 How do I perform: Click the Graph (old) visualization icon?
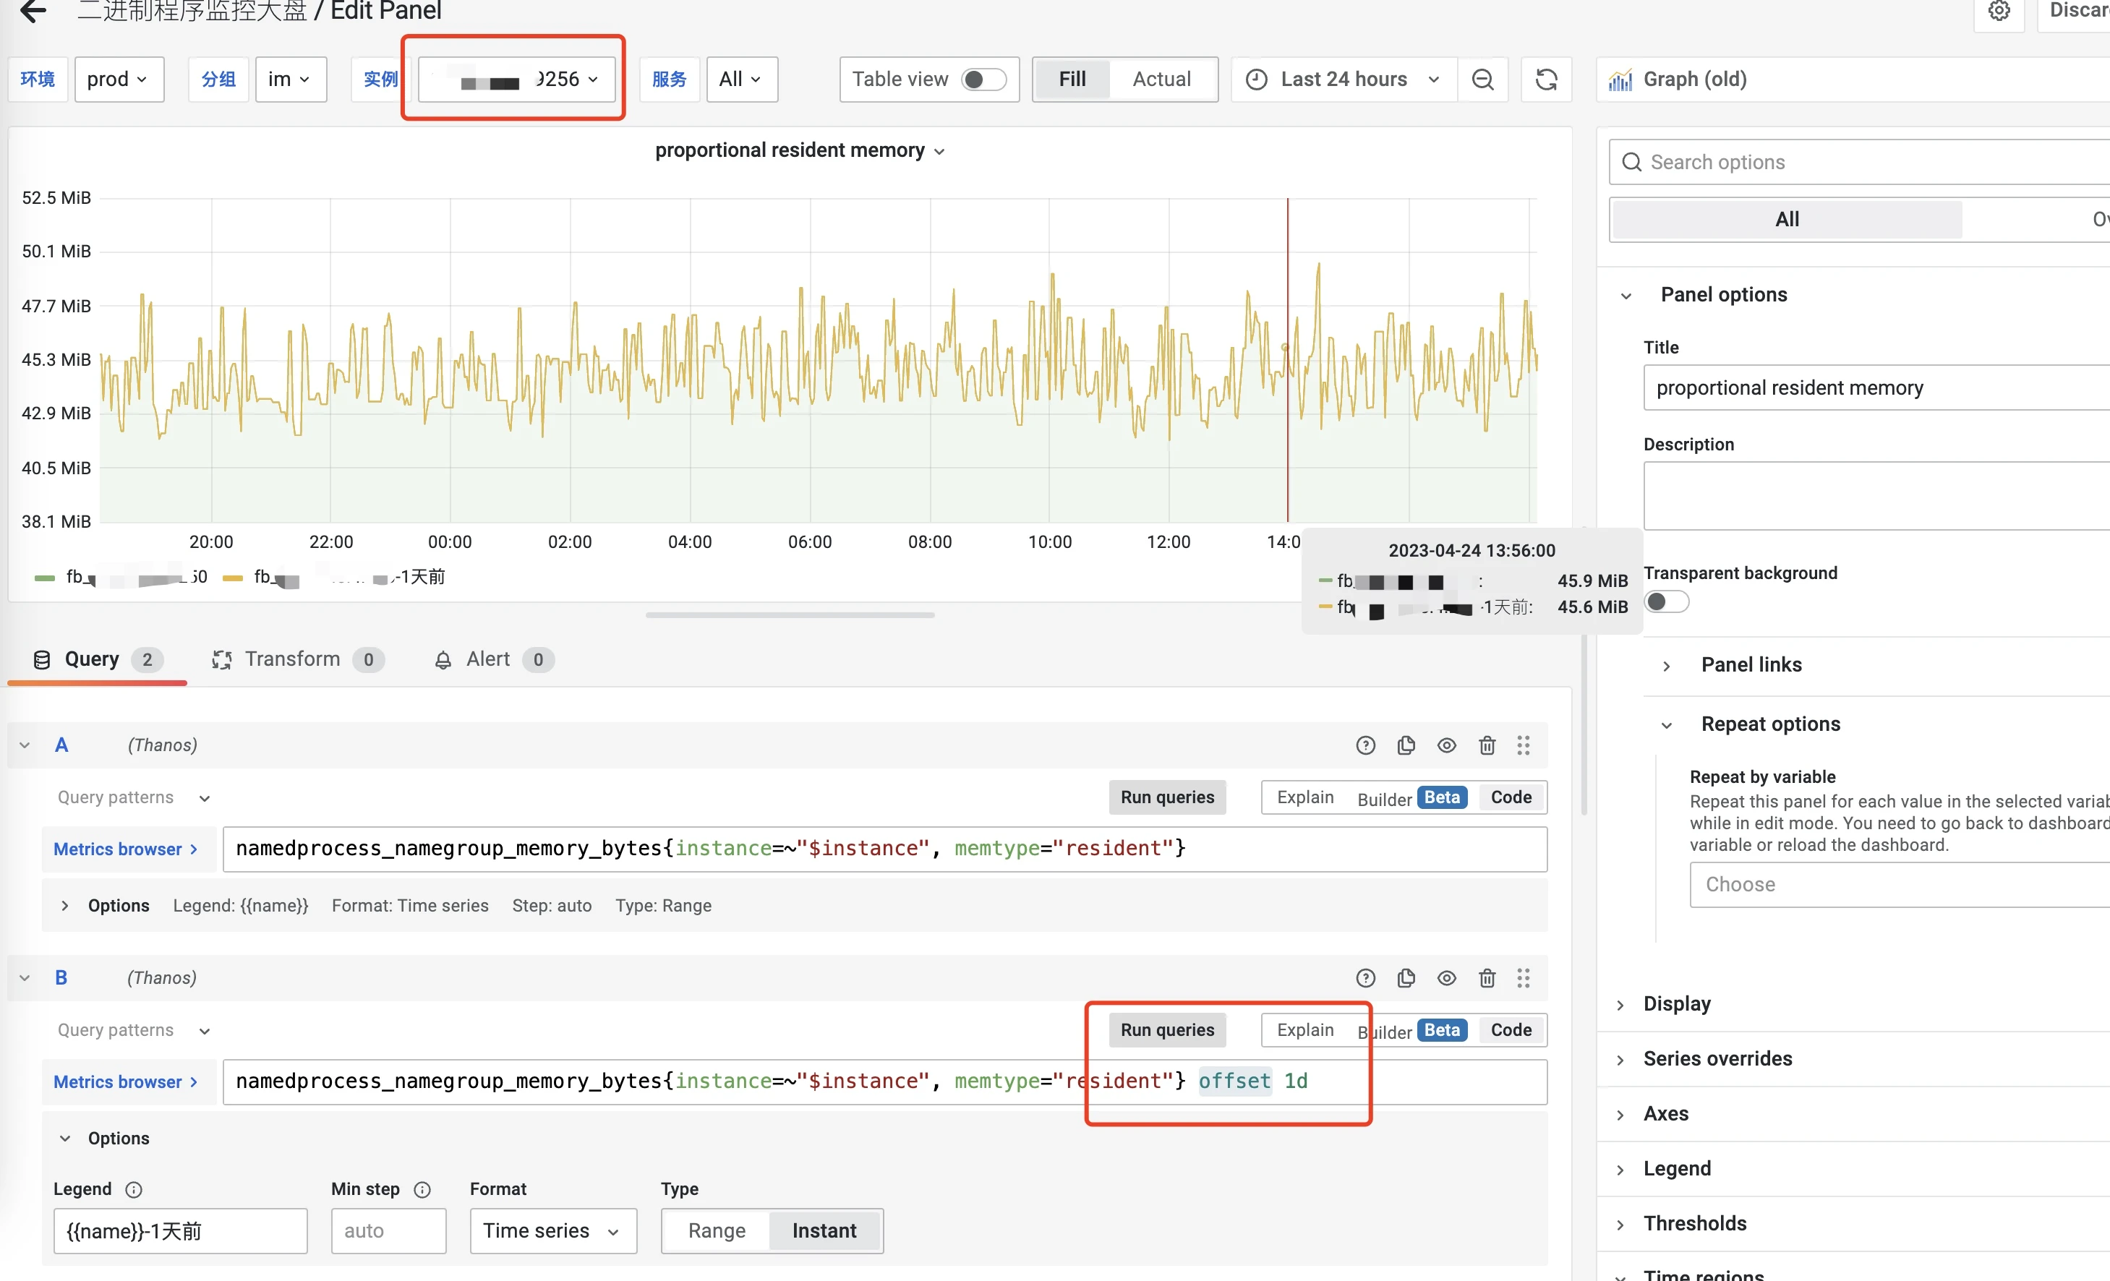point(1620,80)
